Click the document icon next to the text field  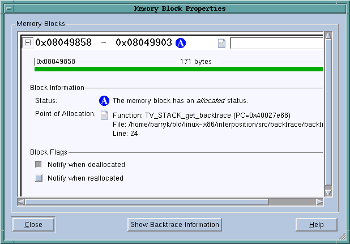pos(222,43)
